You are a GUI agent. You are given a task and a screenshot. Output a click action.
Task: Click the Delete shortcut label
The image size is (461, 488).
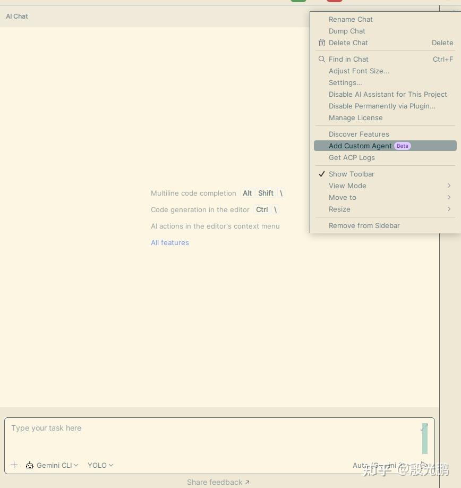point(442,43)
